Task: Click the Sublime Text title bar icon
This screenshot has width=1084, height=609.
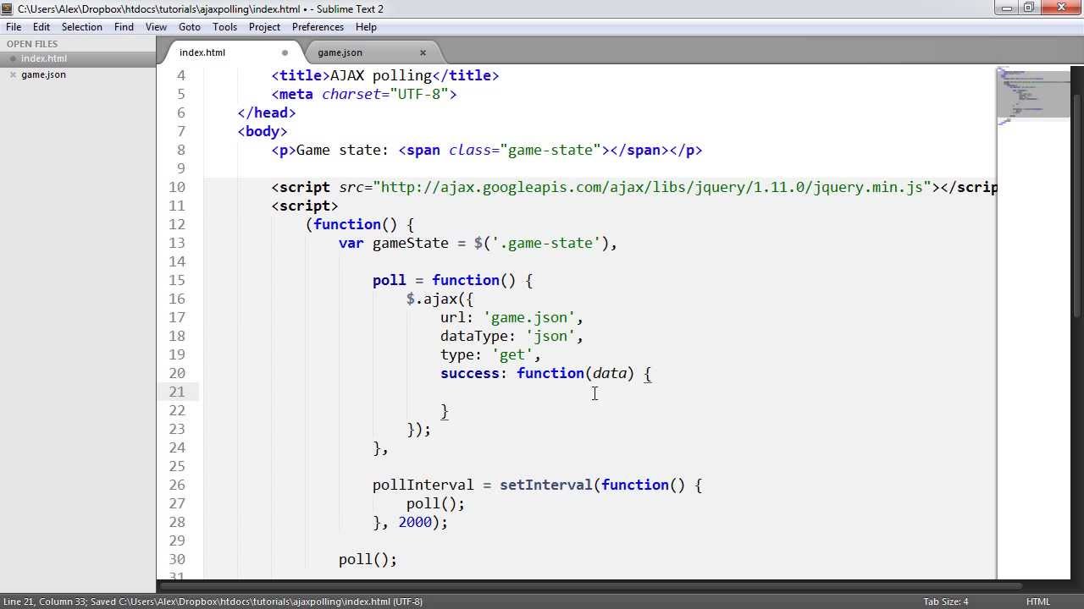Action: click(8, 8)
